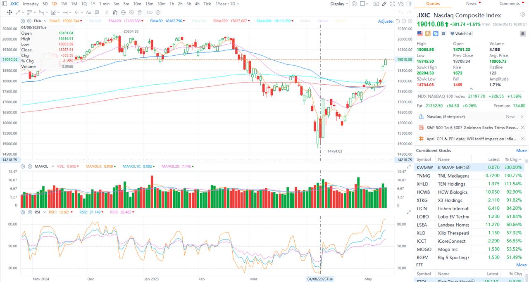Toggle EMA200 line visibility

[x=275, y=21]
